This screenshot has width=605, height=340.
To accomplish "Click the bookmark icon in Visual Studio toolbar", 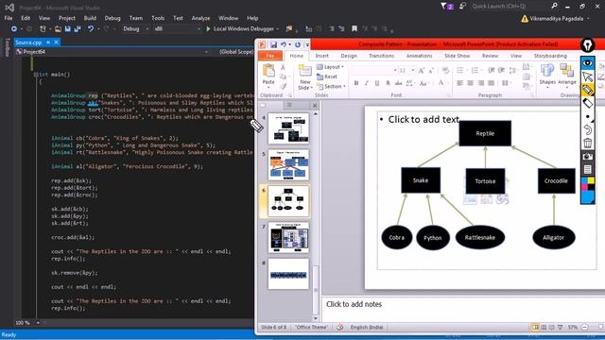I will coord(354,29).
